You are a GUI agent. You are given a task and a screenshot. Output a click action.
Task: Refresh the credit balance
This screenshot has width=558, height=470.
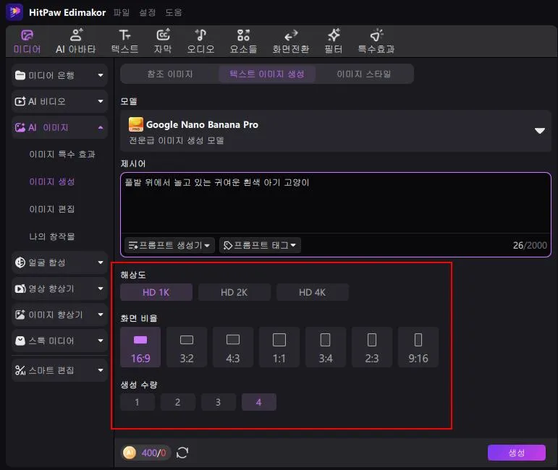182,453
